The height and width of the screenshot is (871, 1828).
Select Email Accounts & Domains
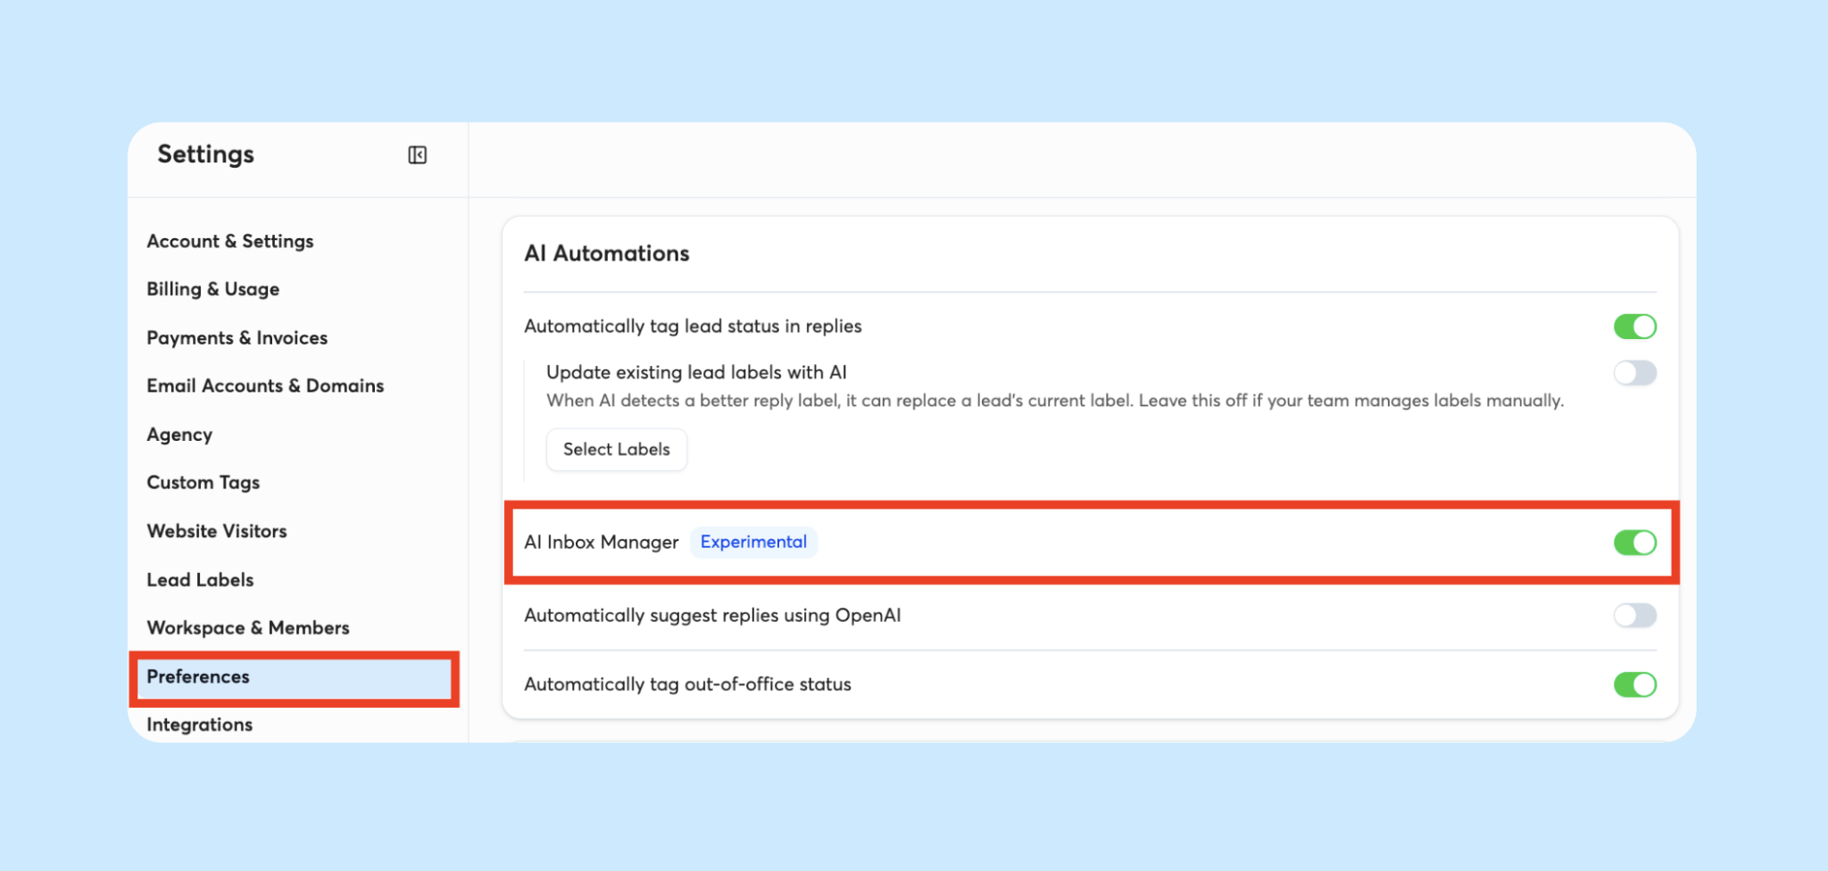pos(265,386)
